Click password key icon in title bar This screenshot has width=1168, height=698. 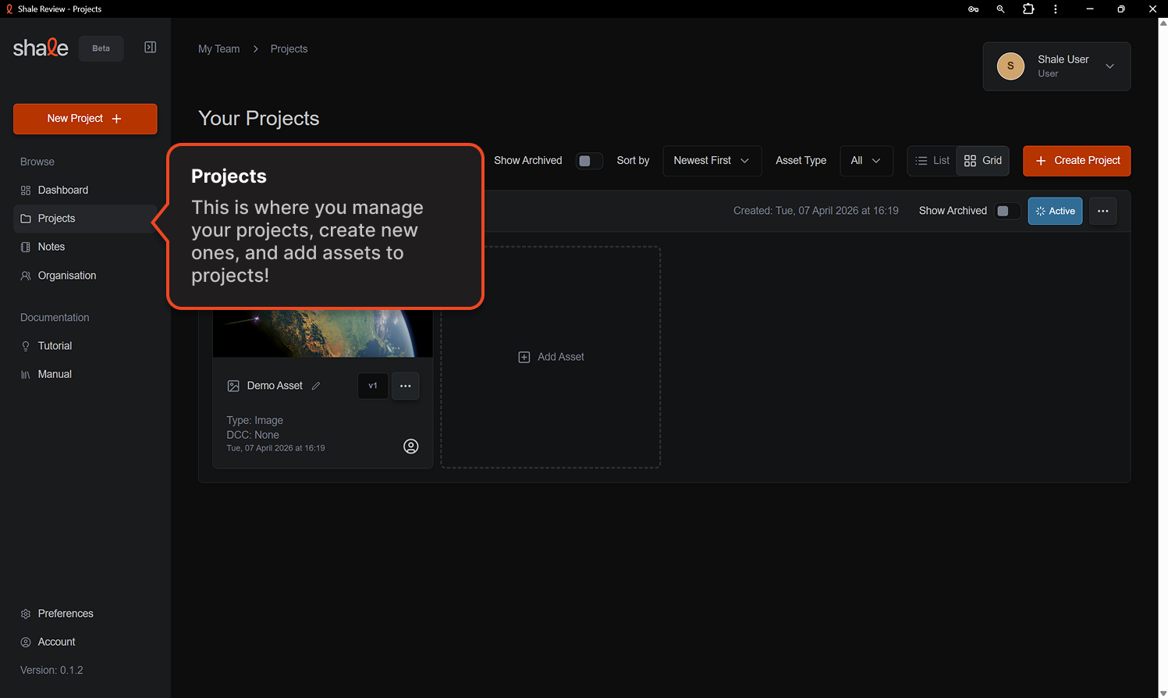click(974, 9)
